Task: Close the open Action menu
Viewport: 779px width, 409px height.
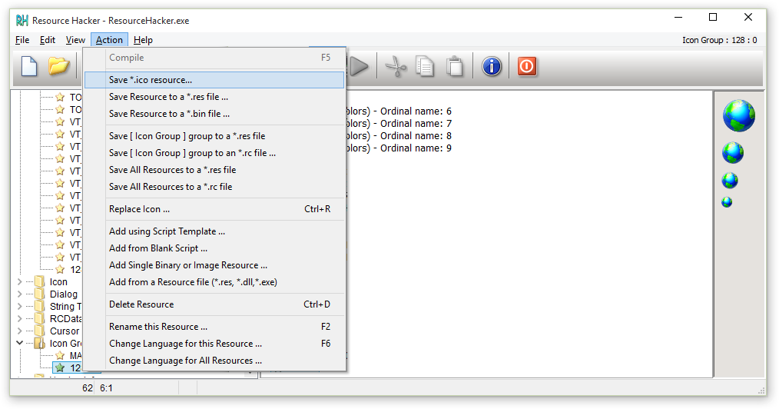Action: tap(109, 40)
